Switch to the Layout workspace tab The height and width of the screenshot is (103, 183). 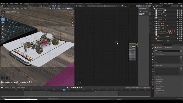pos(27,4)
